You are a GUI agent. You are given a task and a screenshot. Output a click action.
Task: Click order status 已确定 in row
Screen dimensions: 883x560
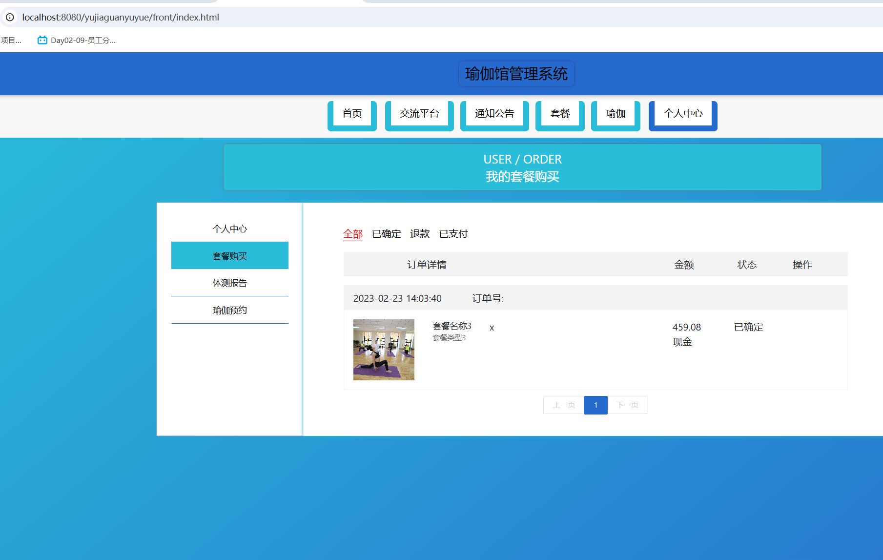pyautogui.click(x=749, y=327)
